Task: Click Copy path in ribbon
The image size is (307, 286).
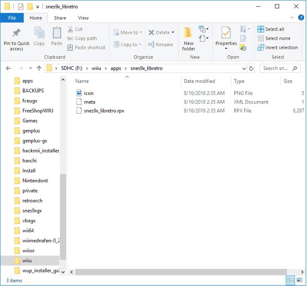Action: (x=82, y=38)
